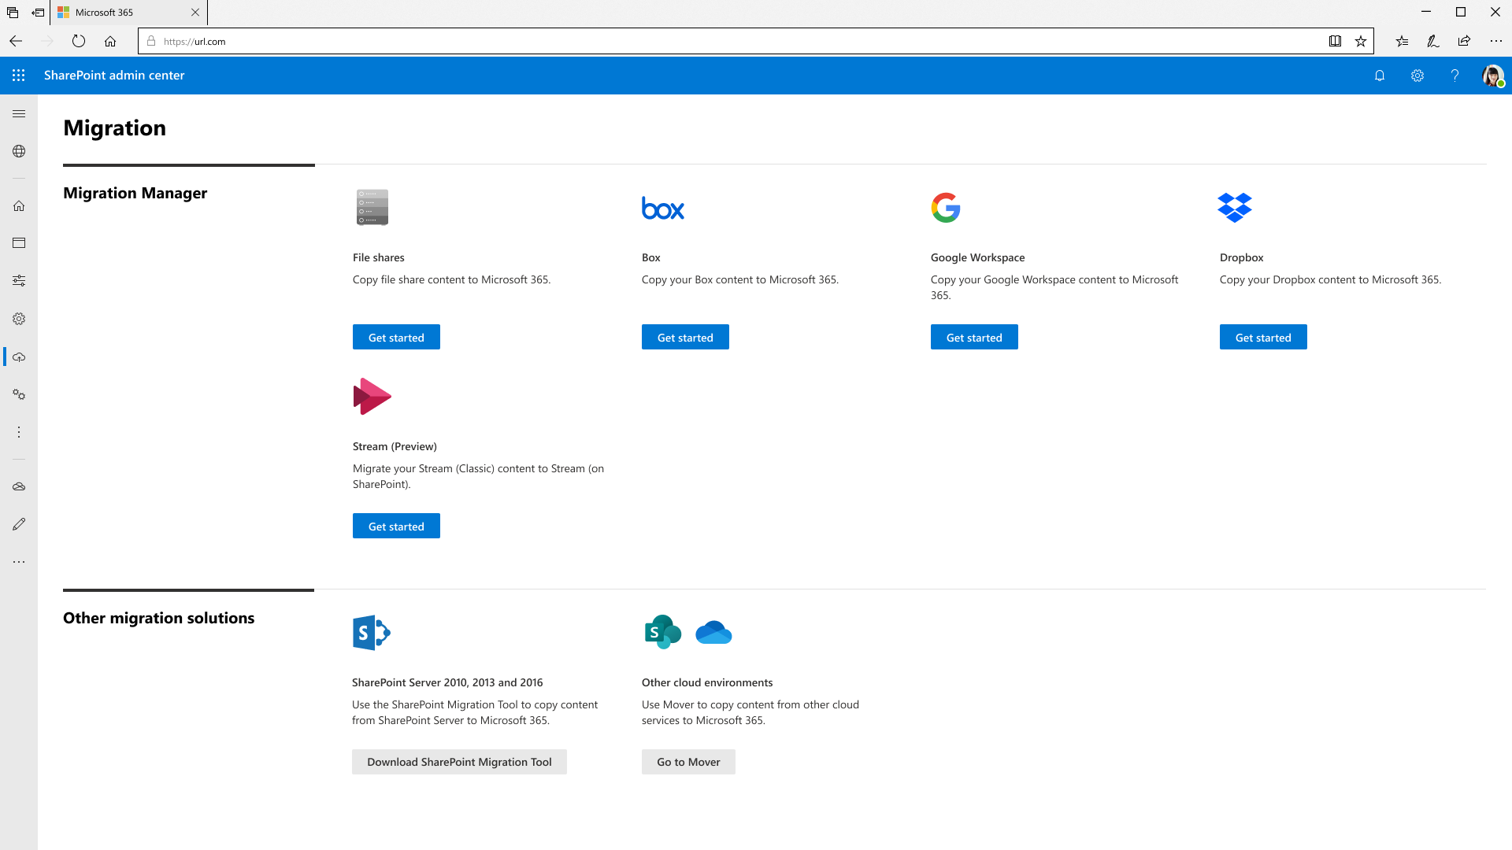
Task: Click the browser share icon
Action: pyautogui.click(x=1464, y=41)
